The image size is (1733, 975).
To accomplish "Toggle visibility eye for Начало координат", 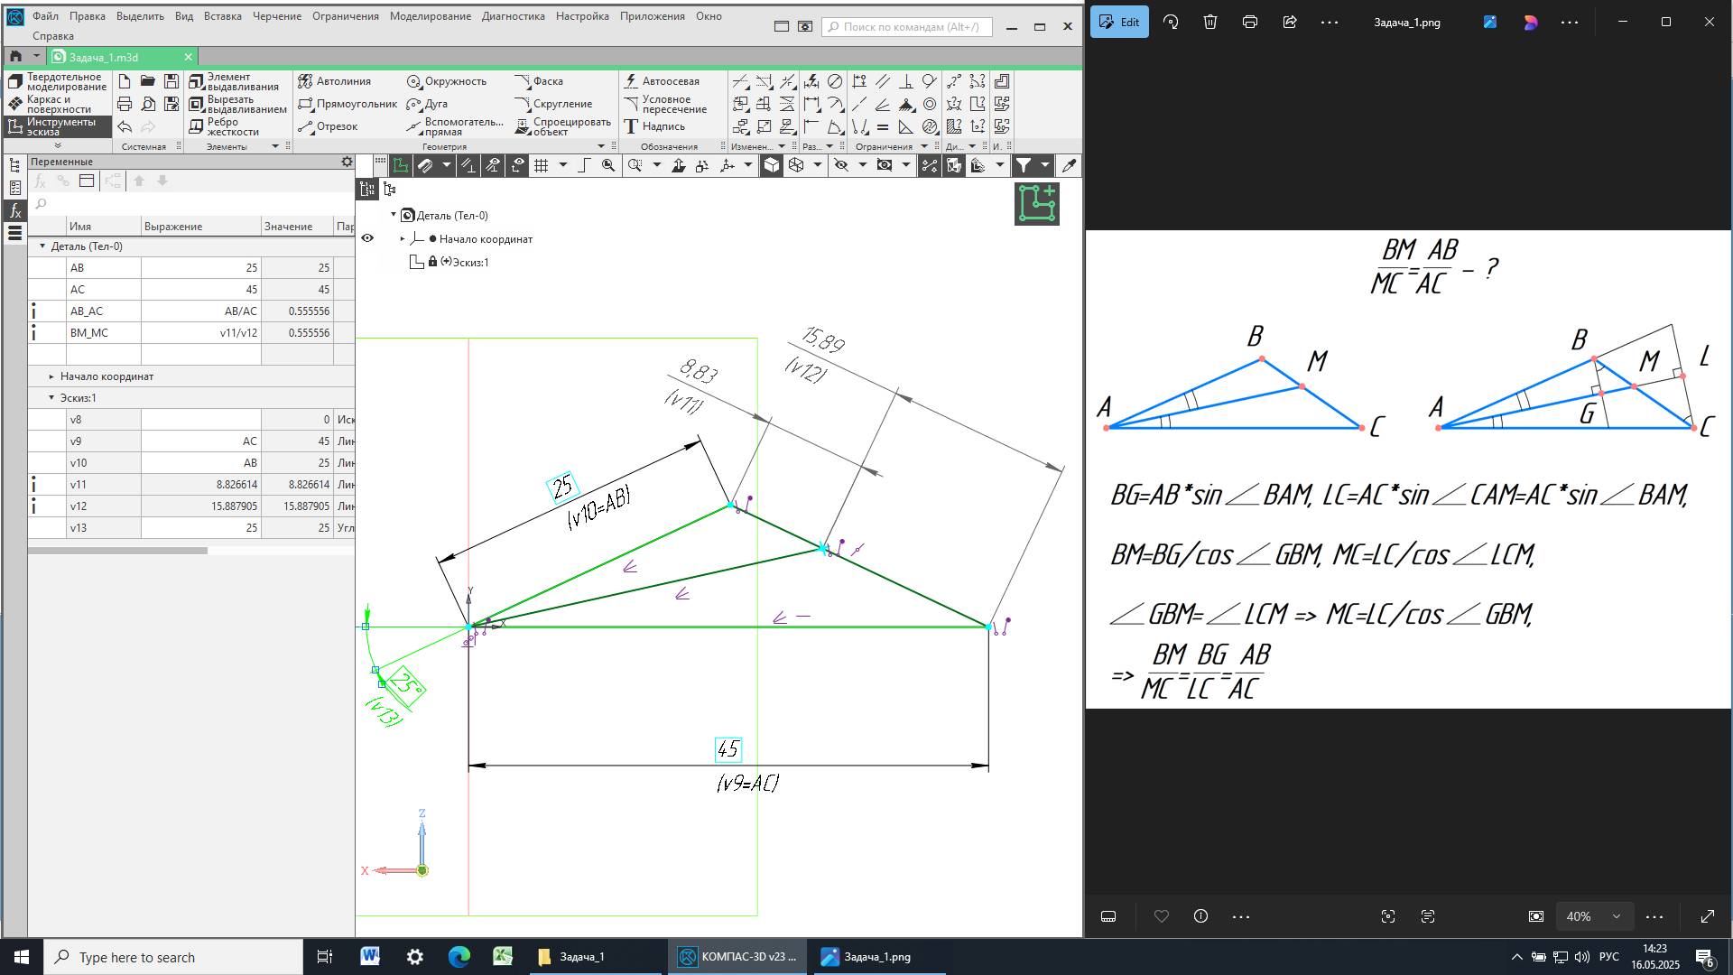I will 367,238.
